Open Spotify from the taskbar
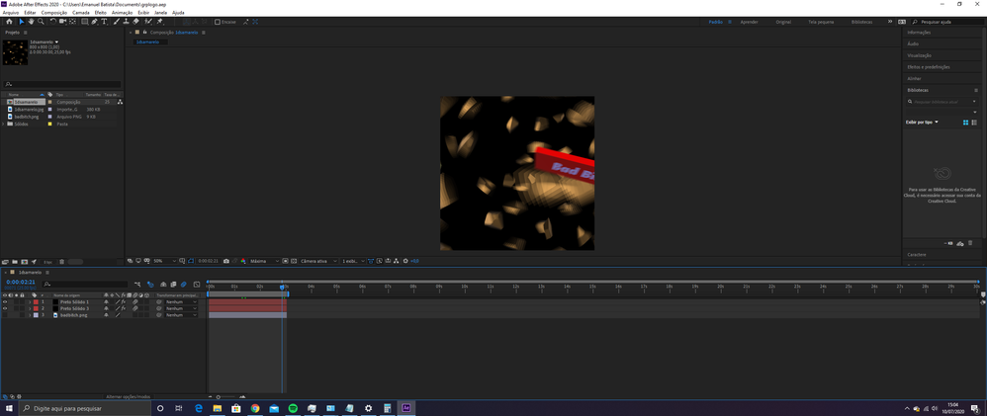This screenshot has height=416, width=987. tap(293, 408)
